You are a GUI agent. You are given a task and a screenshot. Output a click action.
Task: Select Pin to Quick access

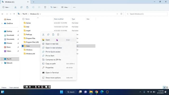click(58, 52)
